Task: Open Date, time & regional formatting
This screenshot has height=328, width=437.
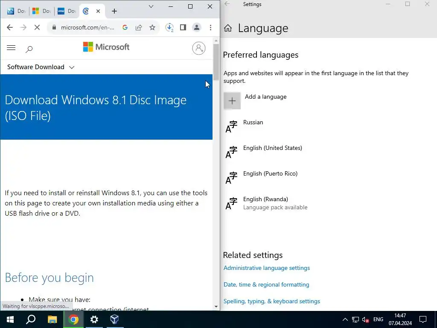Action: pyautogui.click(x=266, y=284)
